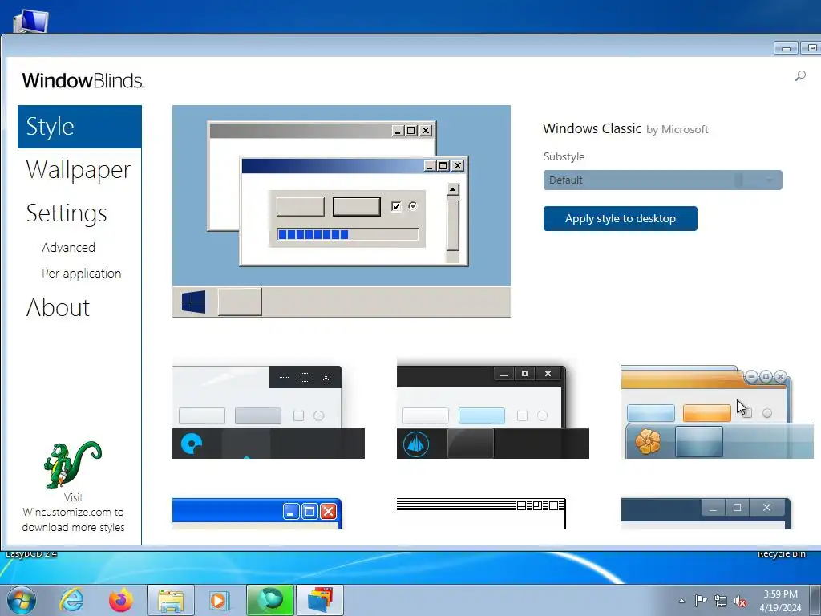Click the WindowBlinds taskbar icon
The image size is (821, 616).
coord(320,600)
